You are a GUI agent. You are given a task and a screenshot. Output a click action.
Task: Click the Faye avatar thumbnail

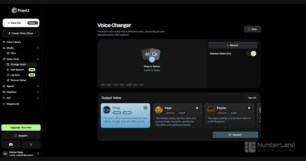(159, 110)
